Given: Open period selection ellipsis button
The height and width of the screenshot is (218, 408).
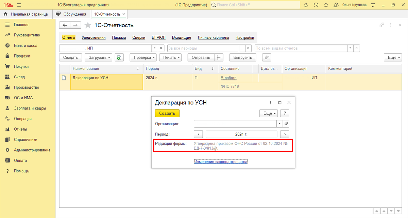Looking at the screenshot, I should click(x=242, y=48).
